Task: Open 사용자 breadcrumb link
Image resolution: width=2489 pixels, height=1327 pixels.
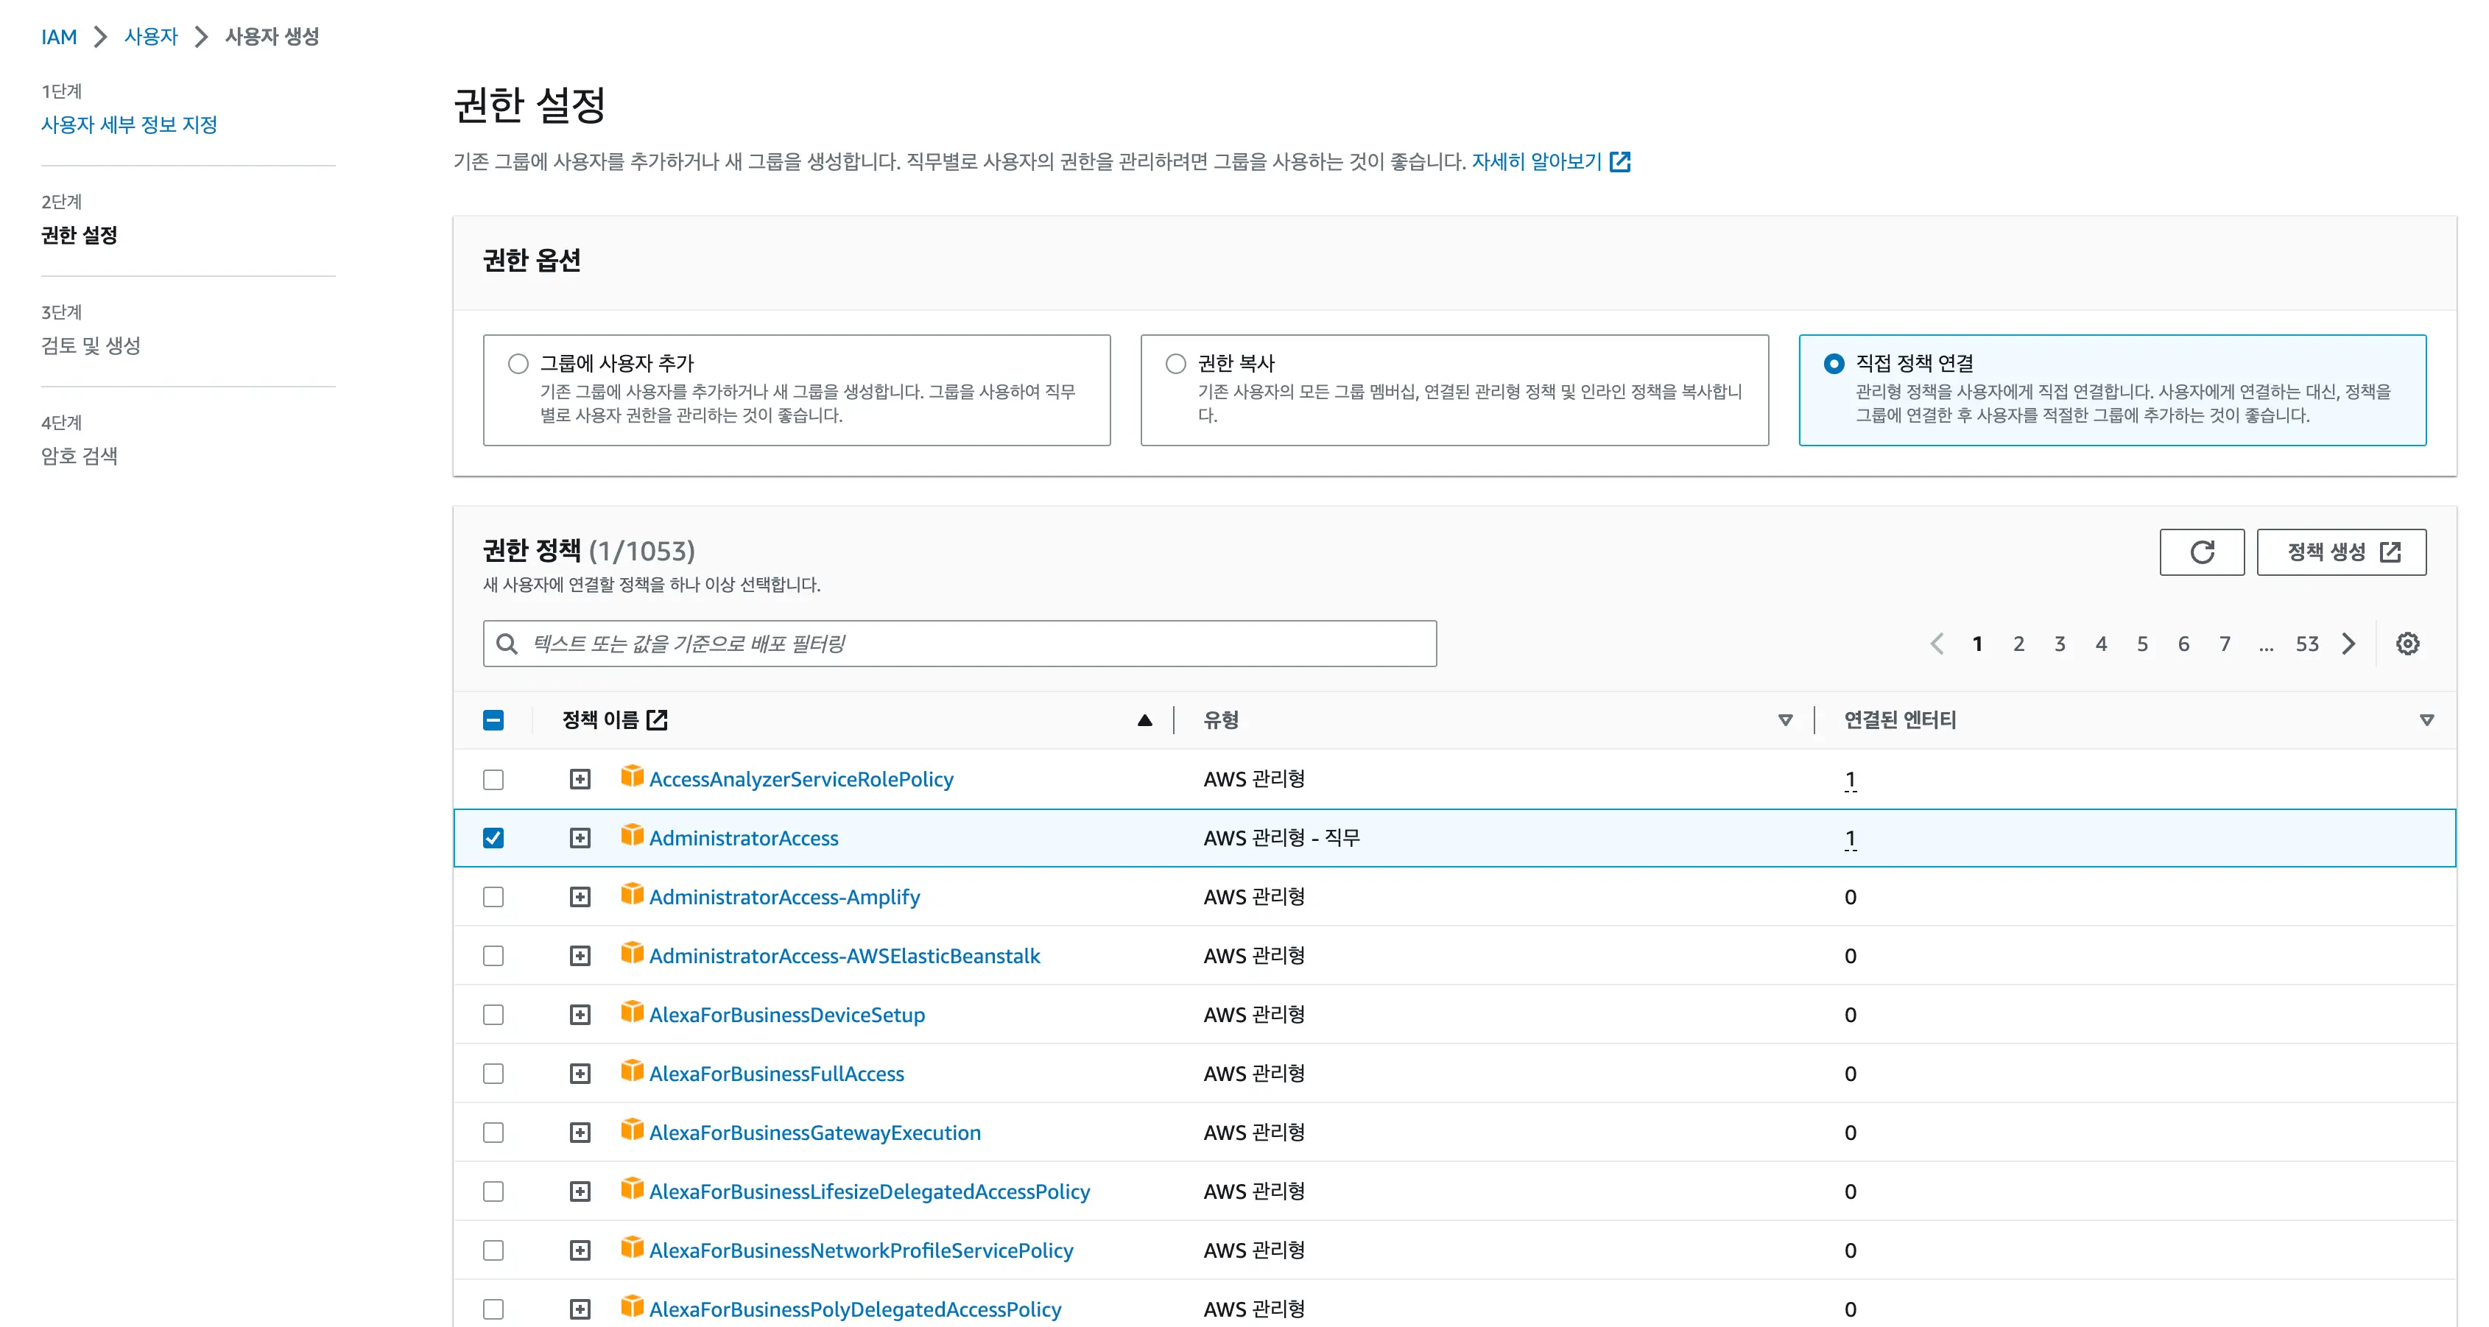Action: [x=151, y=37]
